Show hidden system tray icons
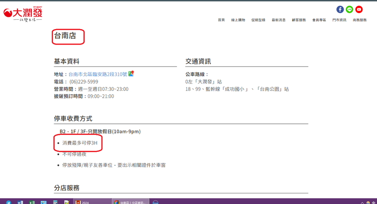 (362, 203)
